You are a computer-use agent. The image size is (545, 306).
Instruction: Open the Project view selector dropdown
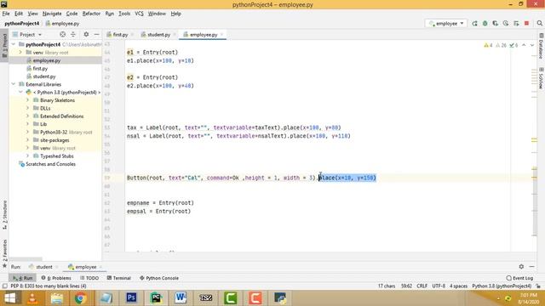27,34
